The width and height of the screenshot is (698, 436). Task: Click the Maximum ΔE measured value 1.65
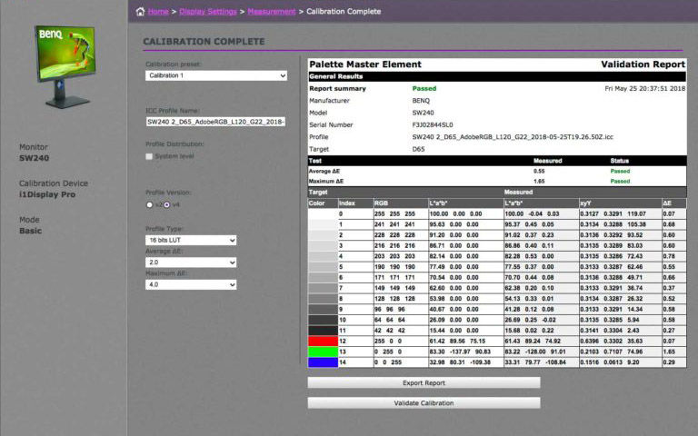point(539,182)
